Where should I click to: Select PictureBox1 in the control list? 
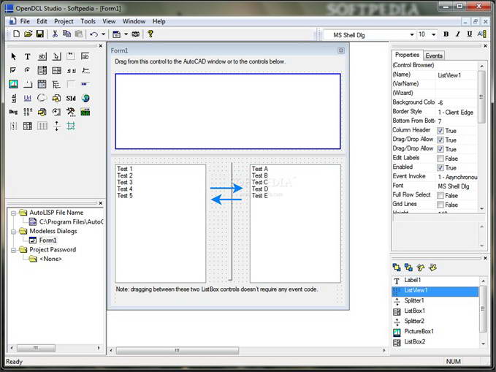419,331
